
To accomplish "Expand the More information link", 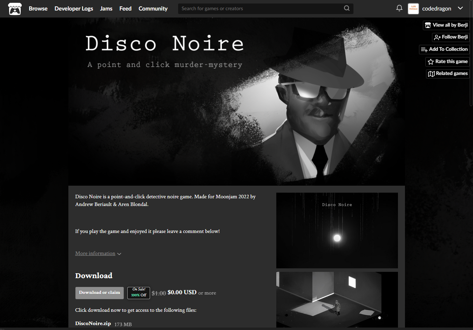I will (x=95, y=253).
